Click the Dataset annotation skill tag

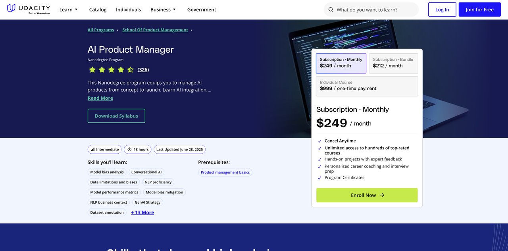click(x=107, y=212)
